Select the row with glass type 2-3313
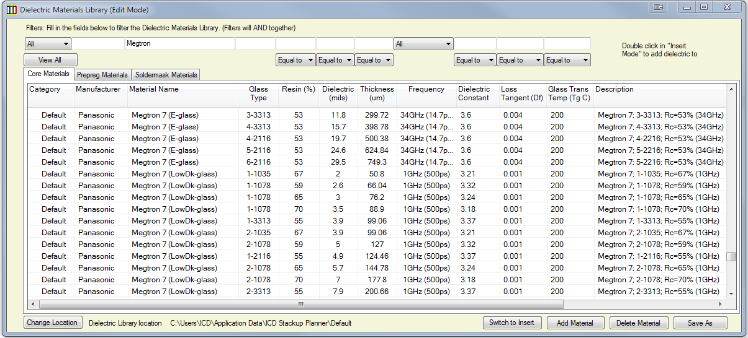The image size is (748, 338). (377, 291)
